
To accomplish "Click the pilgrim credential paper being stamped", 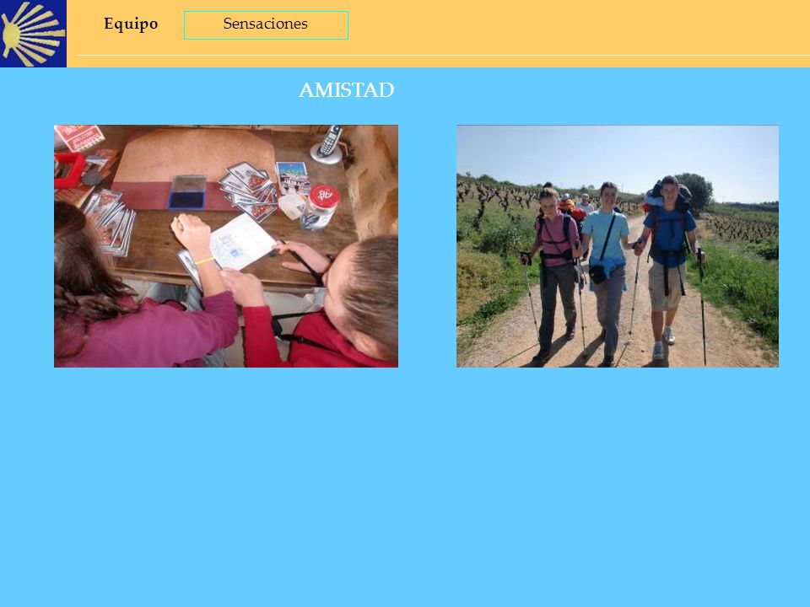I will (242, 242).
